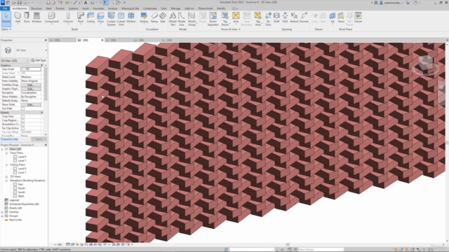Collapse the Graphics properties section
This screenshot has height=252, width=449.
[42, 65]
